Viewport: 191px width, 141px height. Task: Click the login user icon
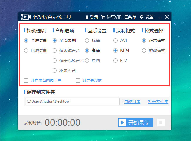[87, 17]
